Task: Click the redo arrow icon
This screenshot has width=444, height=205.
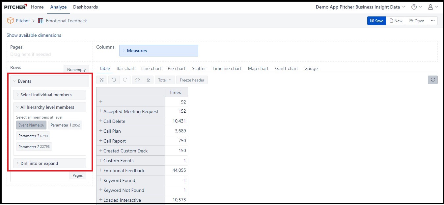Action: [x=125, y=80]
